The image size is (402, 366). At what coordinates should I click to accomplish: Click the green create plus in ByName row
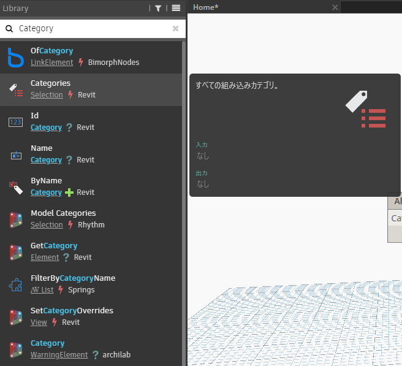[x=69, y=193]
